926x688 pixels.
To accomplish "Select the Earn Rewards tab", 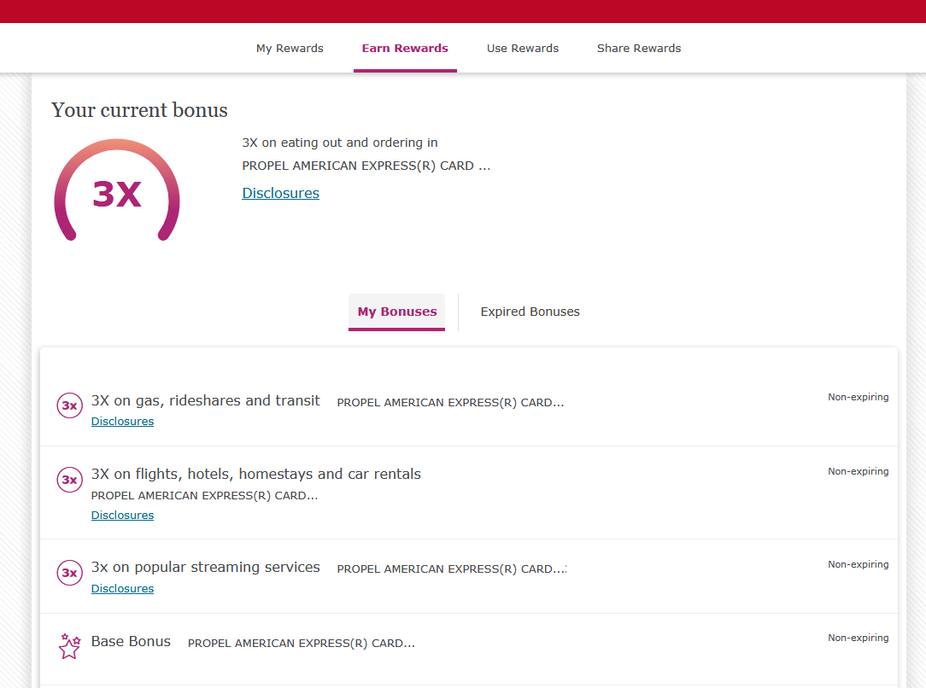I will [405, 49].
